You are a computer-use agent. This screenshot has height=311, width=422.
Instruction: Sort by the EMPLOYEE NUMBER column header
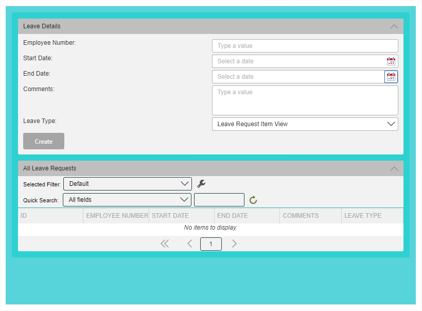point(116,216)
